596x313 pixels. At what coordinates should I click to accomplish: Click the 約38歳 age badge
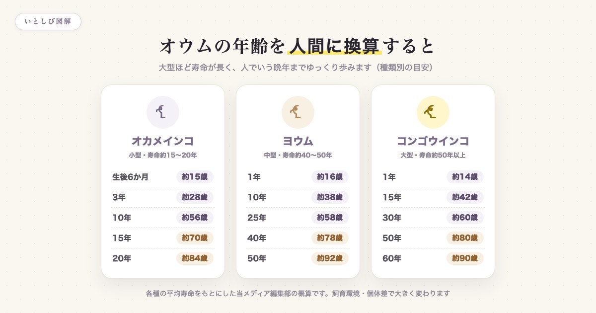pos(330,197)
